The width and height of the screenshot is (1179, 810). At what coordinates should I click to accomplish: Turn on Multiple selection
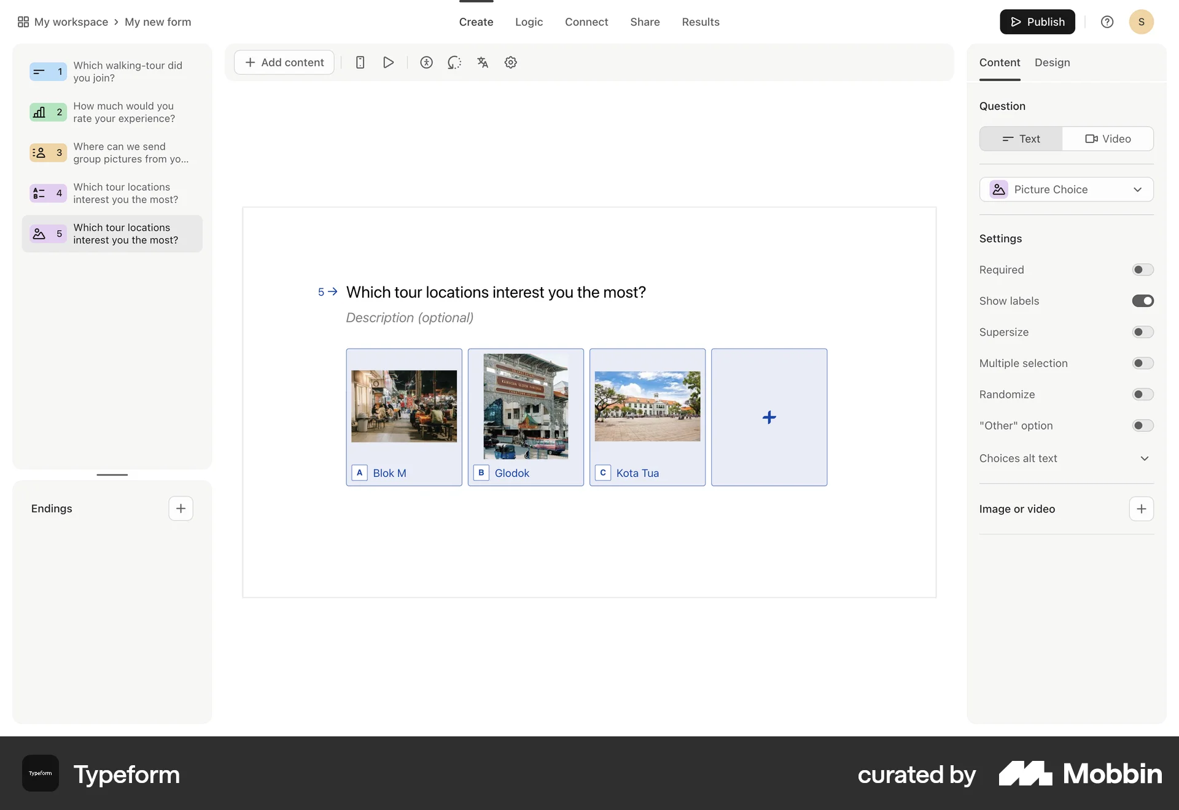coord(1142,363)
